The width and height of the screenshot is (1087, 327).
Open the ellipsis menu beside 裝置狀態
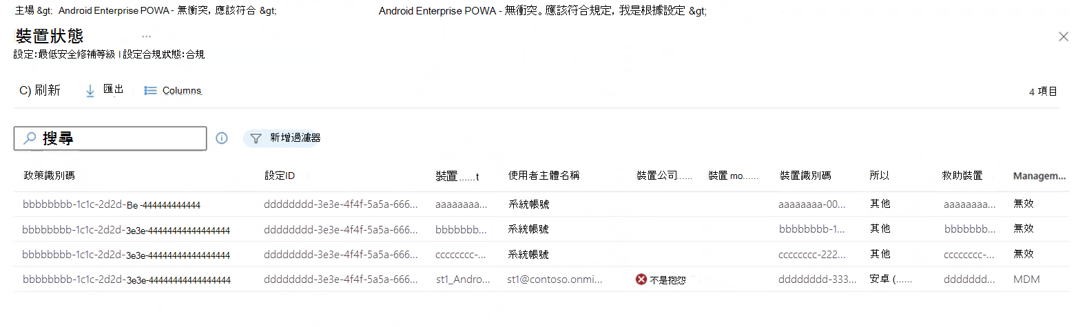147,36
